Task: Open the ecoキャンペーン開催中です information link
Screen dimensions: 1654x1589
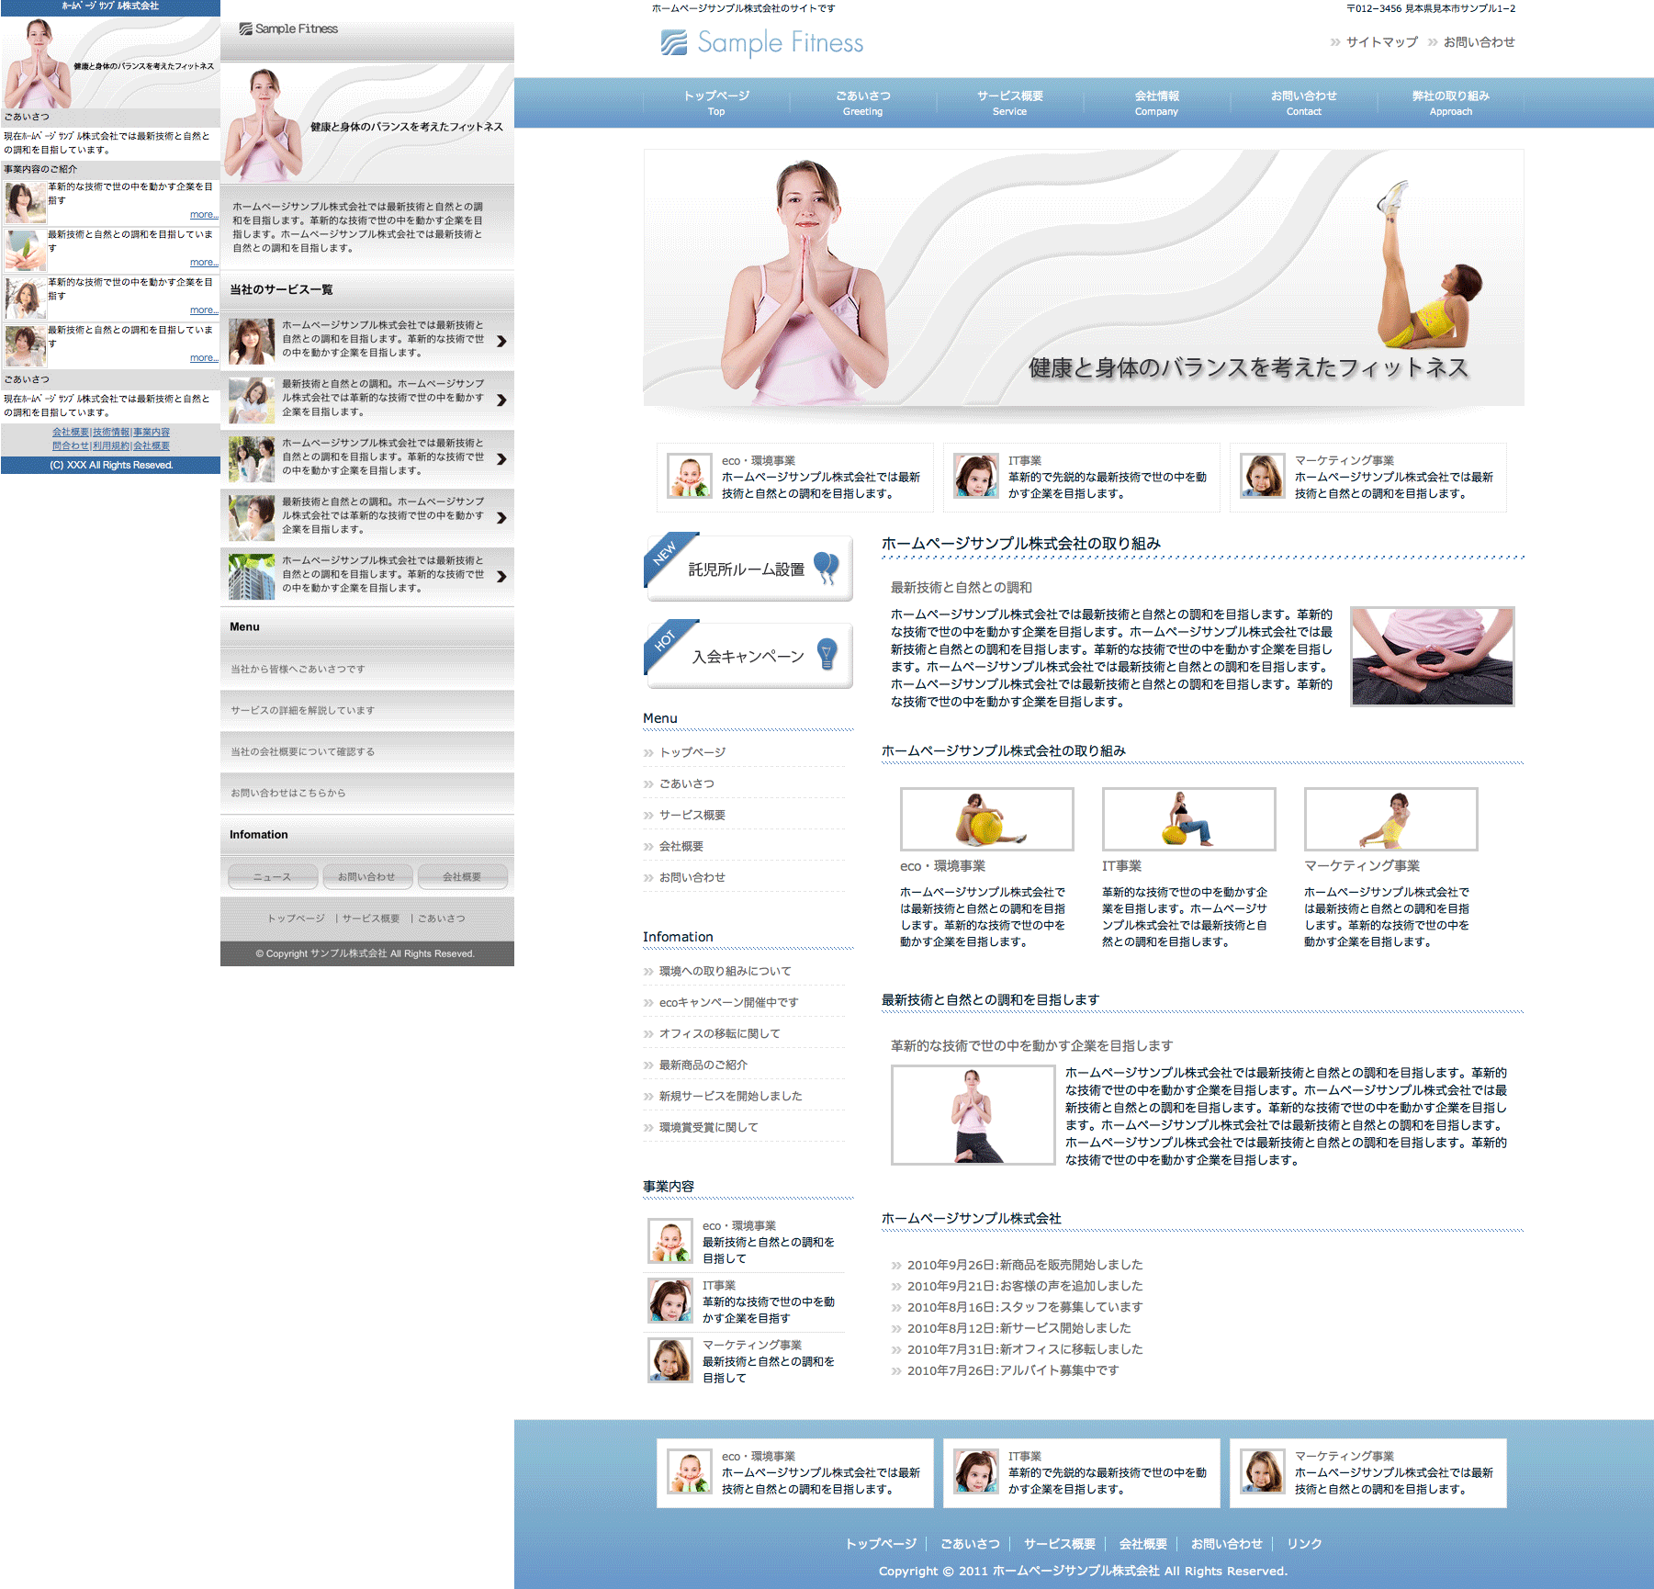Action: point(728,1002)
